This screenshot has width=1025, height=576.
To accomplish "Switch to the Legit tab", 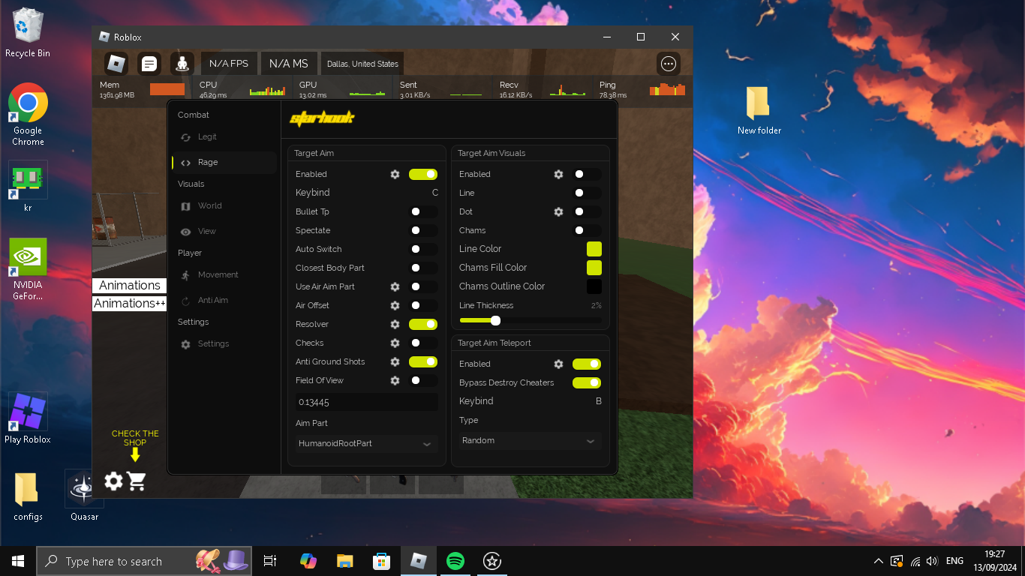I will click(224, 137).
